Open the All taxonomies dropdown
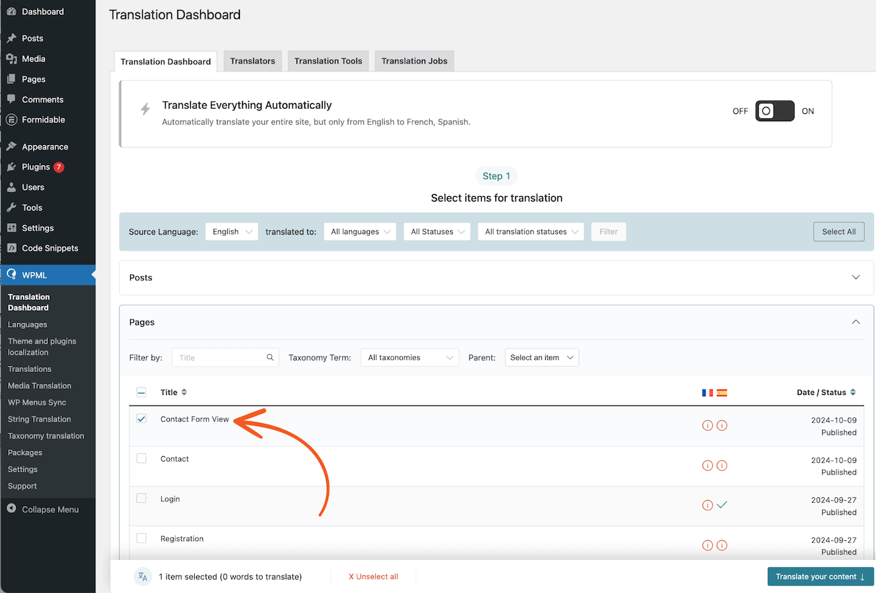876x593 pixels. [410, 357]
